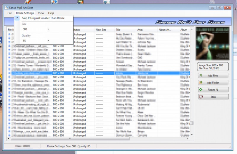Click the Add Files green arrow icon
This screenshot has height=154, width=237.
point(201,75)
